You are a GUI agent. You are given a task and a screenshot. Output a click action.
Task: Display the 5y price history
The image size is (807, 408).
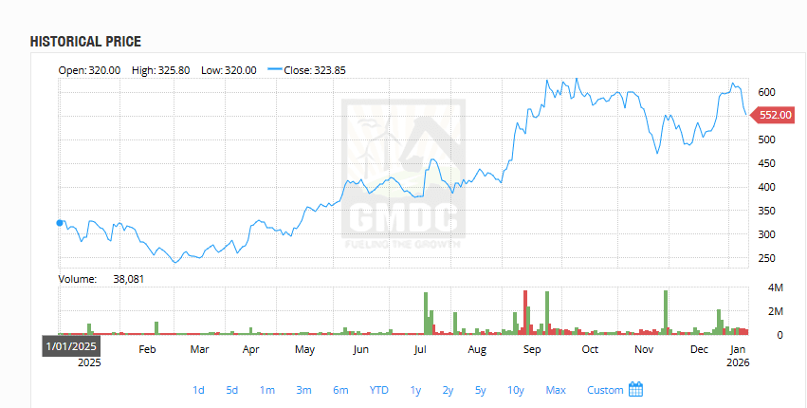pyautogui.click(x=481, y=390)
